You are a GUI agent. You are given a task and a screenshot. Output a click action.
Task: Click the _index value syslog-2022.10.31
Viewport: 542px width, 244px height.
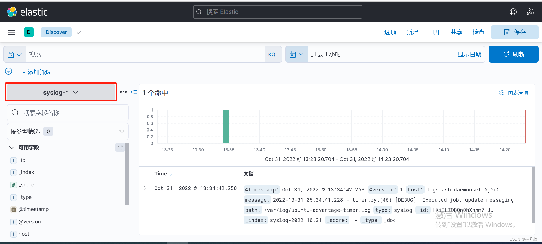[296, 220]
